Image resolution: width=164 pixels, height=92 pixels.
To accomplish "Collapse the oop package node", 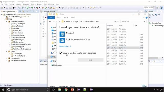I will pos(7,51).
